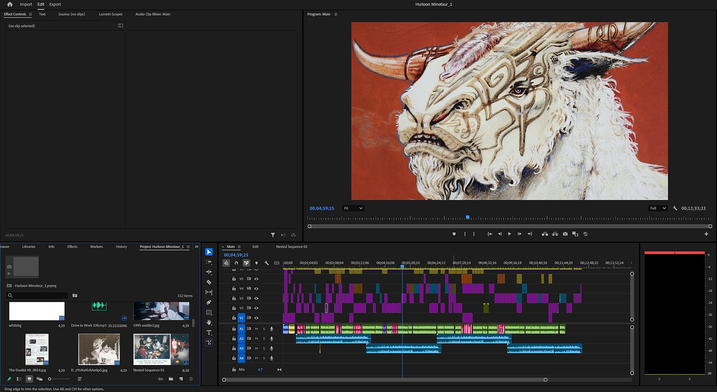This screenshot has width=717, height=392.
Task: Click the Project panel search field
Action: (37, 296)
